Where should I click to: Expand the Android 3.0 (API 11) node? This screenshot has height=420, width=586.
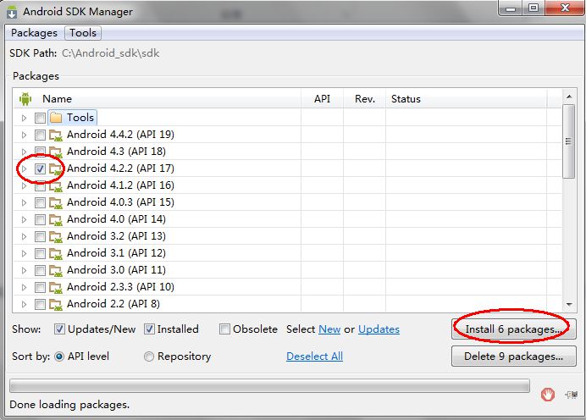[x=24, y=270]
